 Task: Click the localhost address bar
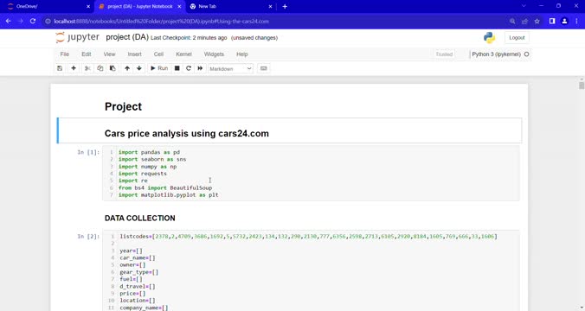point(161,22)
